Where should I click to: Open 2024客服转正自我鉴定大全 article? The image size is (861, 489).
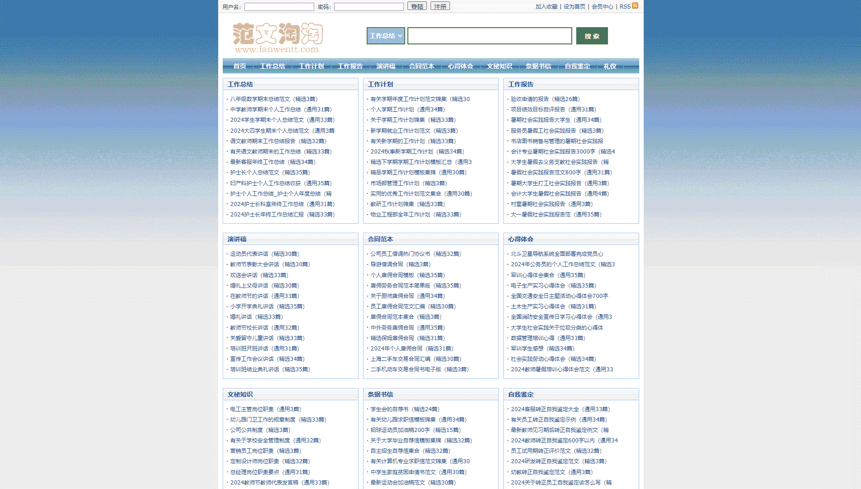[560, 409]
